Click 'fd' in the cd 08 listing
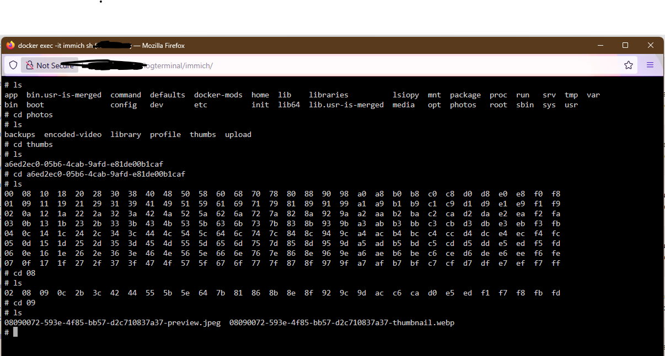This screenshot has height=356, width=665. point(556,293)
